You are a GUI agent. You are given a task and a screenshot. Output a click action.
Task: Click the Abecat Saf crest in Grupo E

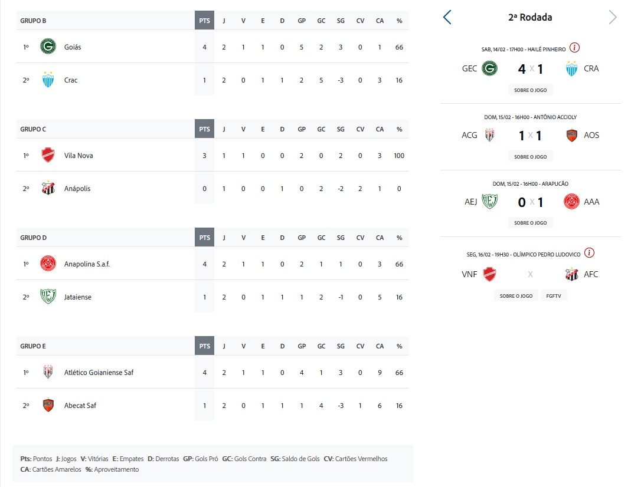point(48,406)
